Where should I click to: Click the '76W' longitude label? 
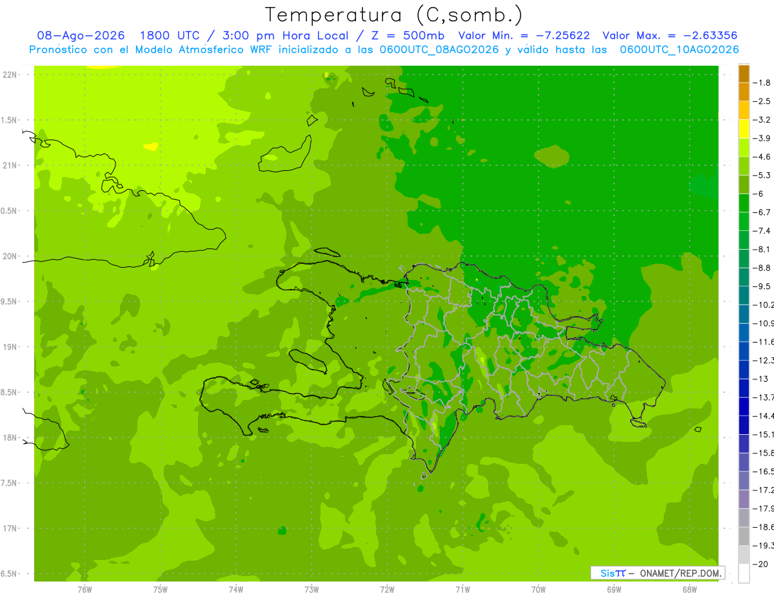click(x=84, y=589)
